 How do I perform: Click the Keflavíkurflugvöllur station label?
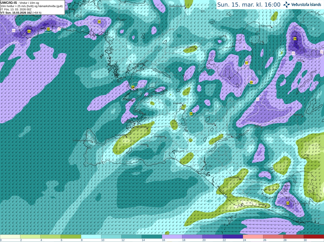coord(82,140)
